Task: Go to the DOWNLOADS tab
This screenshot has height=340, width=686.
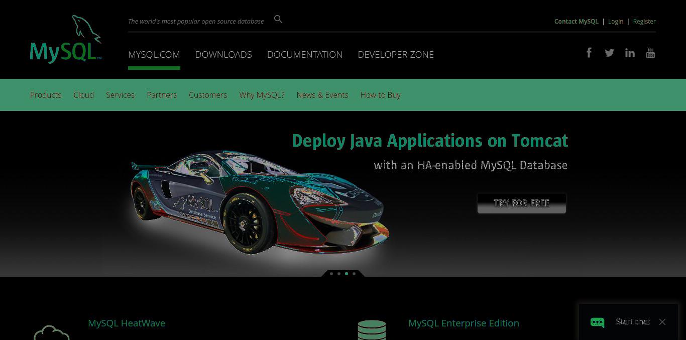Action: click(223, 54)
